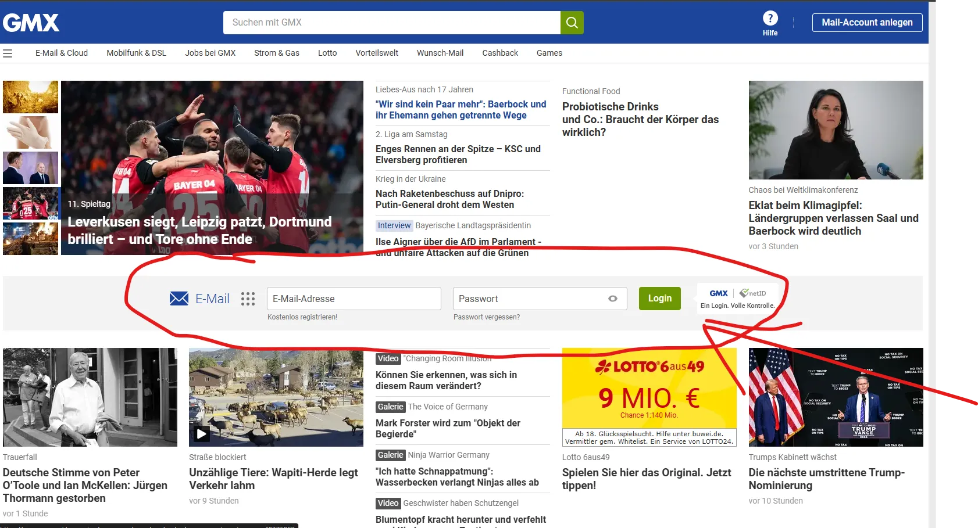The width and height of the screenshot is (978, 528).
Task: Open Jobs bei GMX menu item
Action: coord(210,53)
